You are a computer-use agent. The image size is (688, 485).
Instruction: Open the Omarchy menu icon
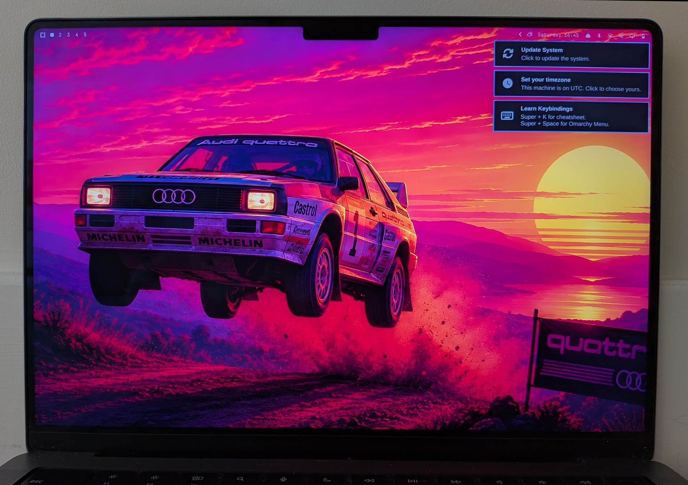[43, 35]
